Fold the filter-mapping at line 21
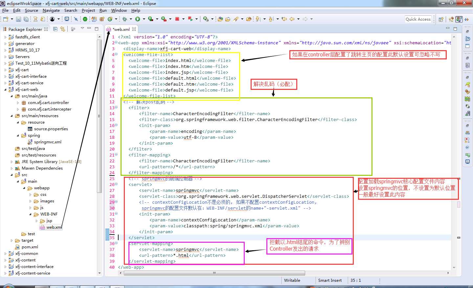The height and width of the screenshot is (288, 473). pos(116,155)
